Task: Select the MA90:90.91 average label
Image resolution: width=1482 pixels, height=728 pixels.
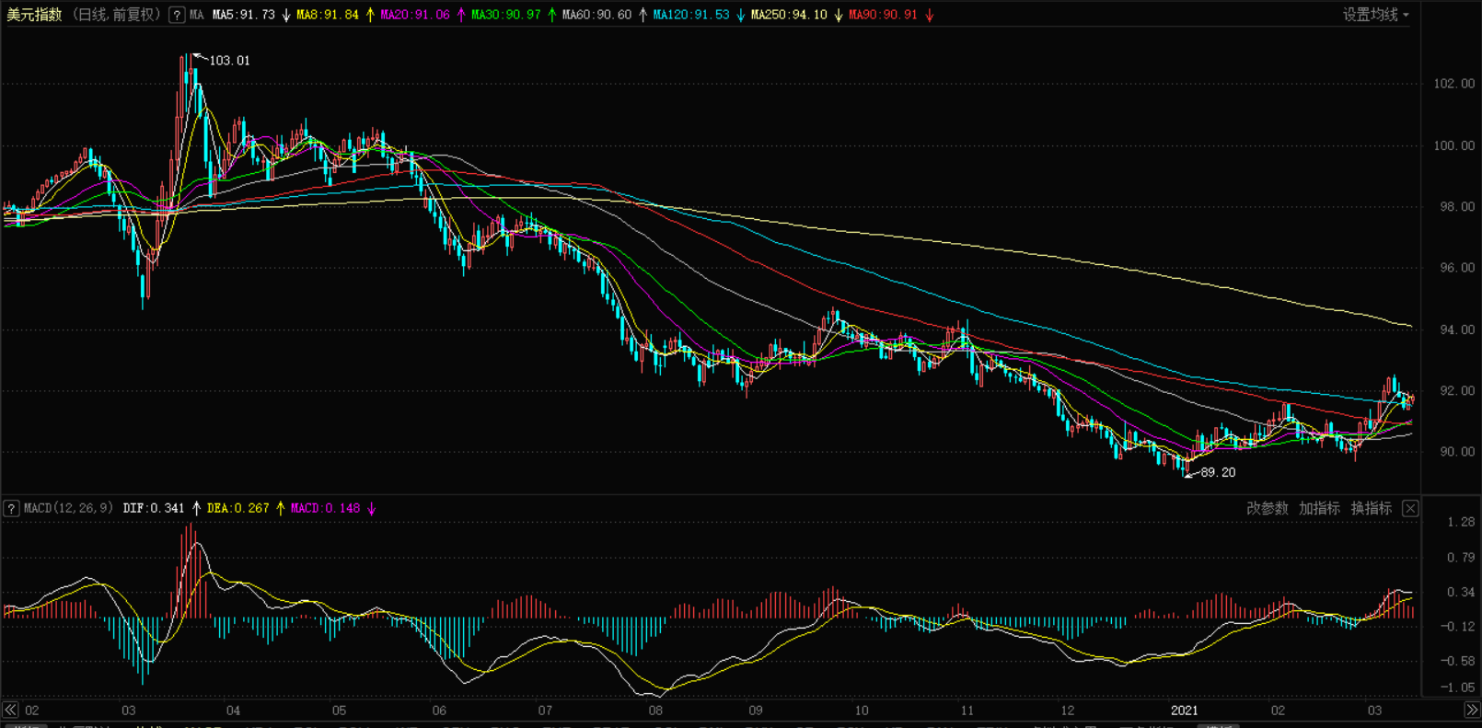Action: pyautogui.click(x=883, y=15)
